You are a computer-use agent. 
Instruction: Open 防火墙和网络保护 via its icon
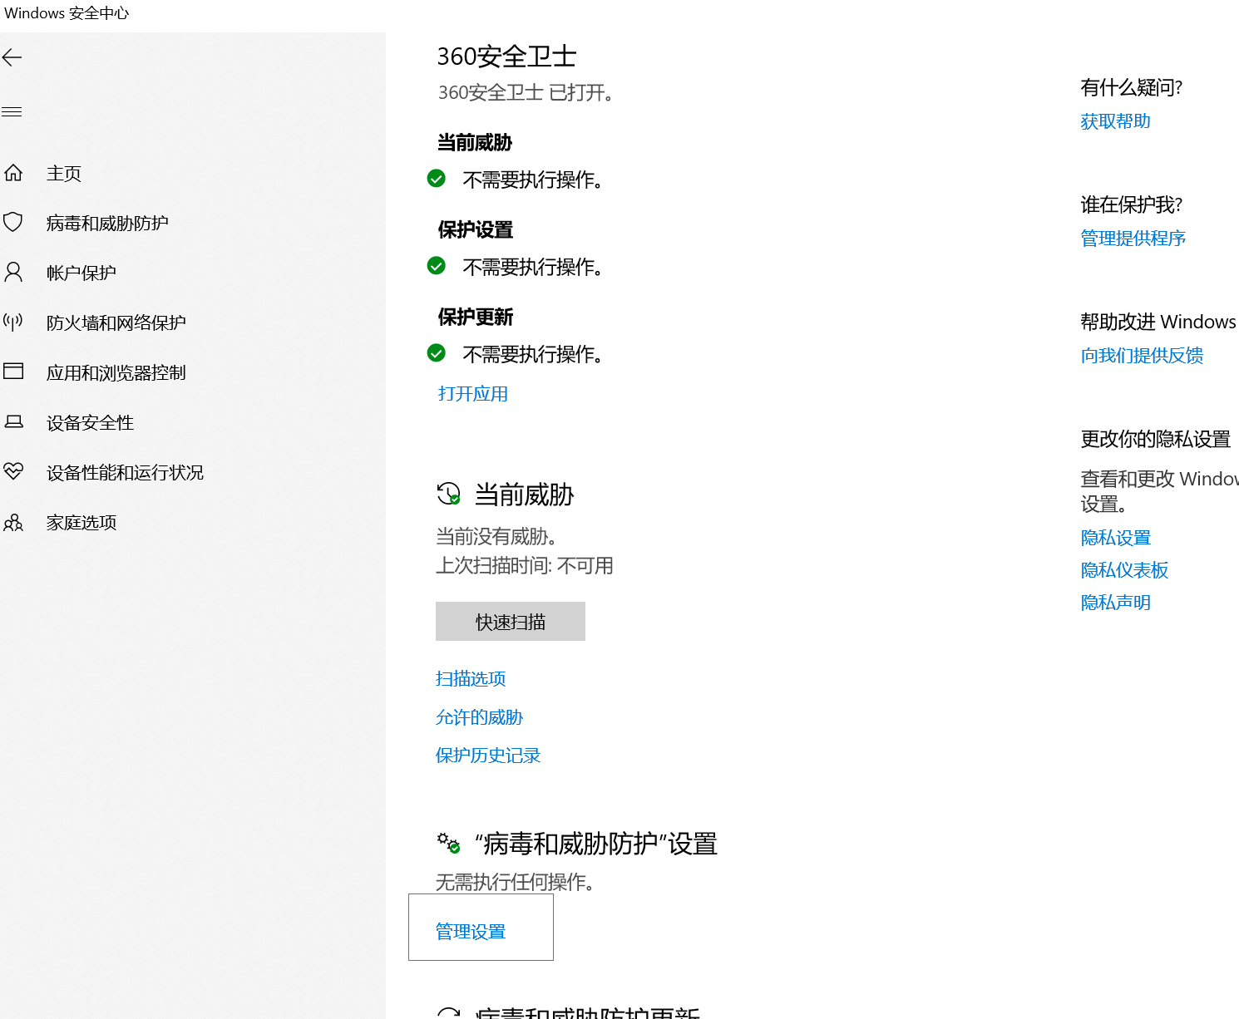click(13, 322)
